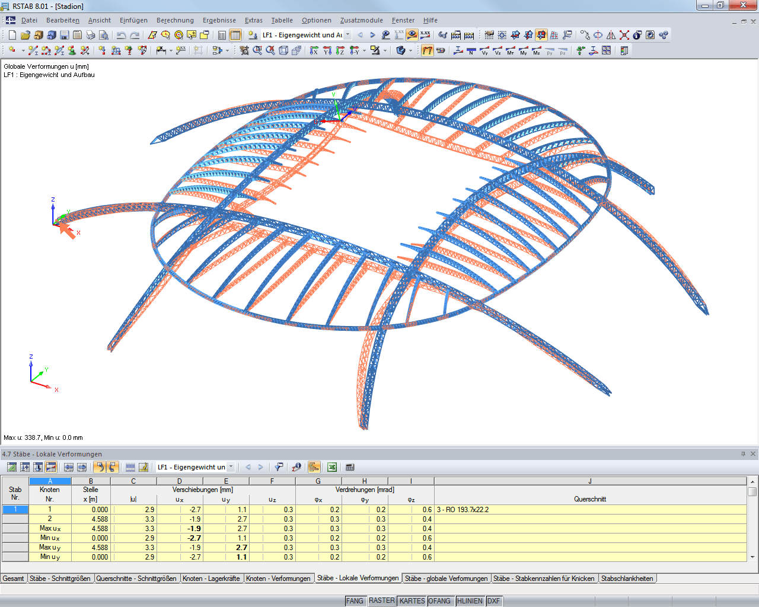Switch to Knoten - Lagerkräfte tab

[212, 579]
